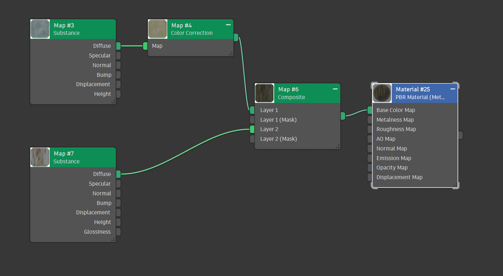This screenshot has height=276, width=503.
Task: Collapse the Map #4 Color Correction node
Action: click(228, 25)
